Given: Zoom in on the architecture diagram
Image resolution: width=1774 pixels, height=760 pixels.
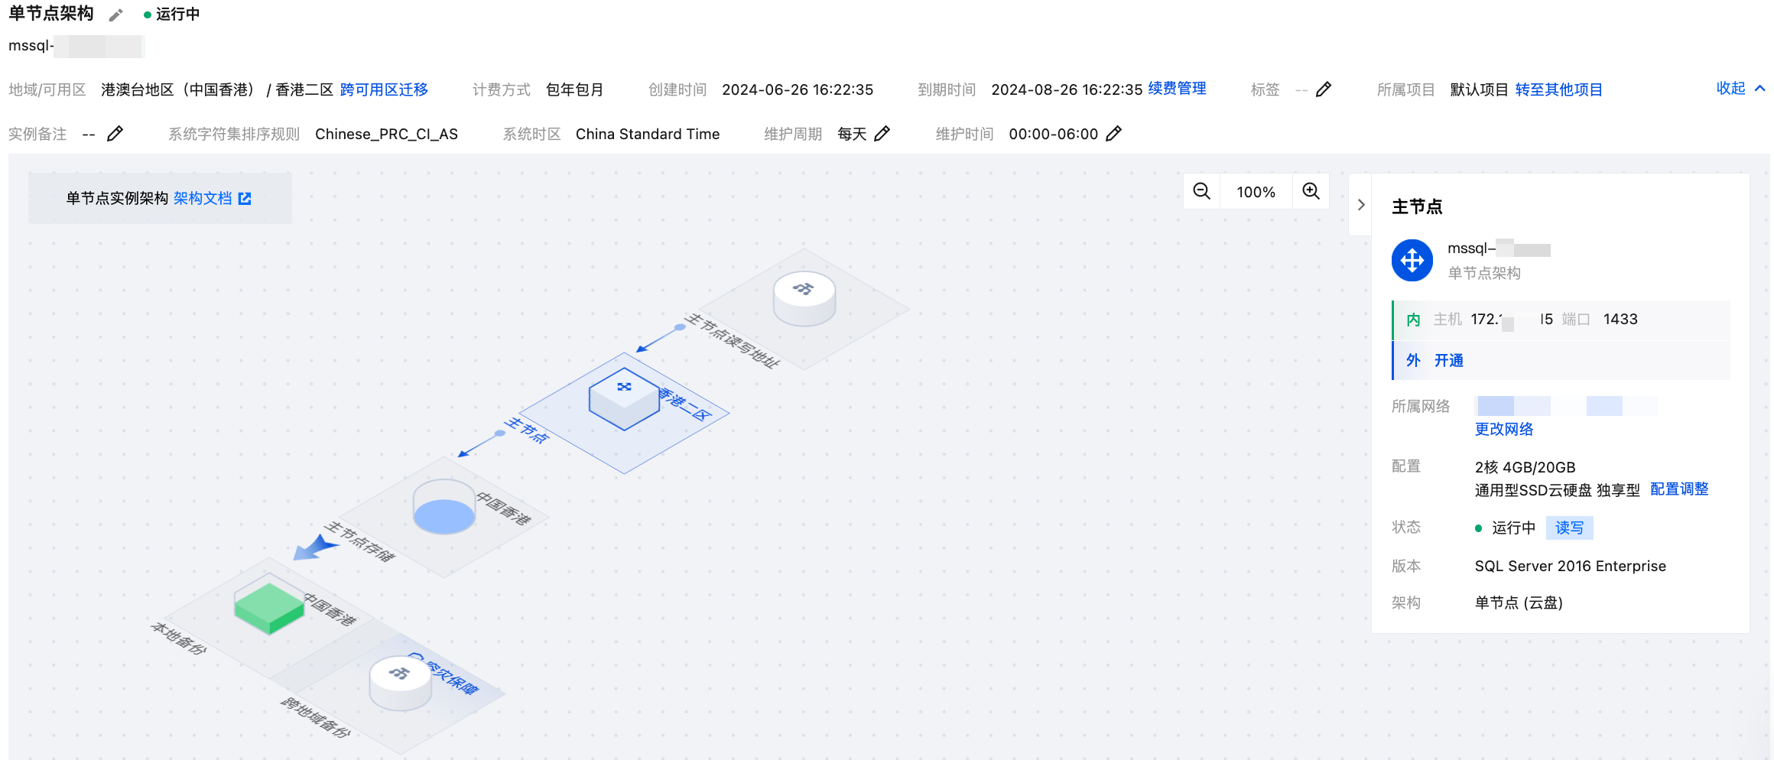Looking at the screenshot, I should pyautogui.click(x=1311, y=191).
